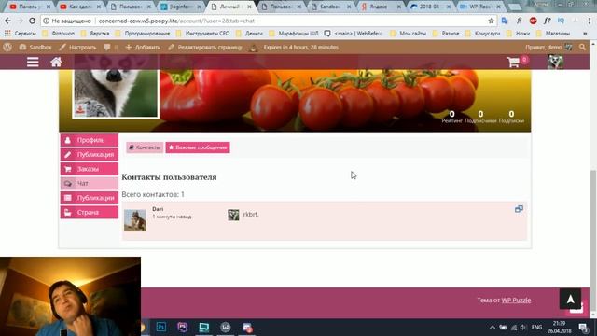This screenshot has width=597, height=336.
Task: Open notification center icon in taskbar
Action: (583, 328)
